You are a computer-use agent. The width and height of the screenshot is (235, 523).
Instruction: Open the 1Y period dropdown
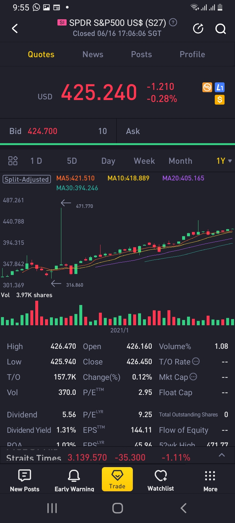(224, 161)
